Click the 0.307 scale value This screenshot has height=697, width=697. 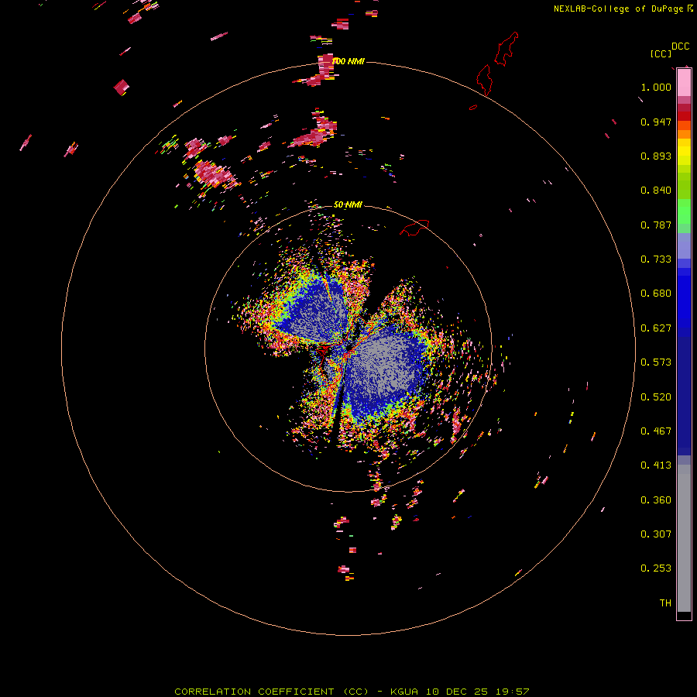[656, 534]
